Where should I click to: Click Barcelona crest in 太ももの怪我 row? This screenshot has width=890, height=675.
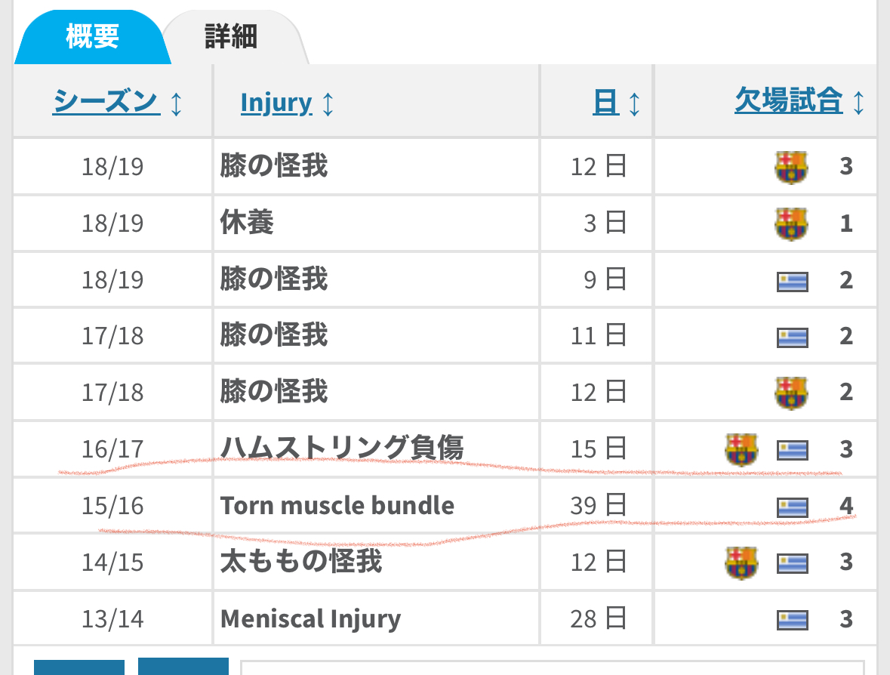point(741,562)
